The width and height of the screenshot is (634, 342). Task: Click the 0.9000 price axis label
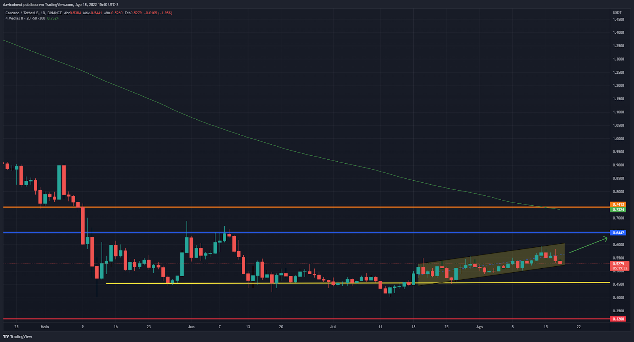618,165
